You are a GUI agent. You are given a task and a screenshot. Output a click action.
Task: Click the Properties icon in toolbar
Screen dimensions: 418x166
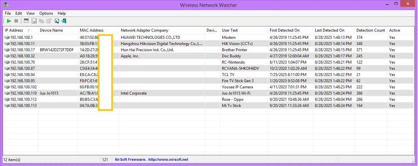[49, 21]
